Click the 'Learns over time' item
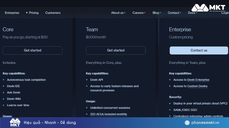This screenshot has width=229, height=128. (18, 105)
